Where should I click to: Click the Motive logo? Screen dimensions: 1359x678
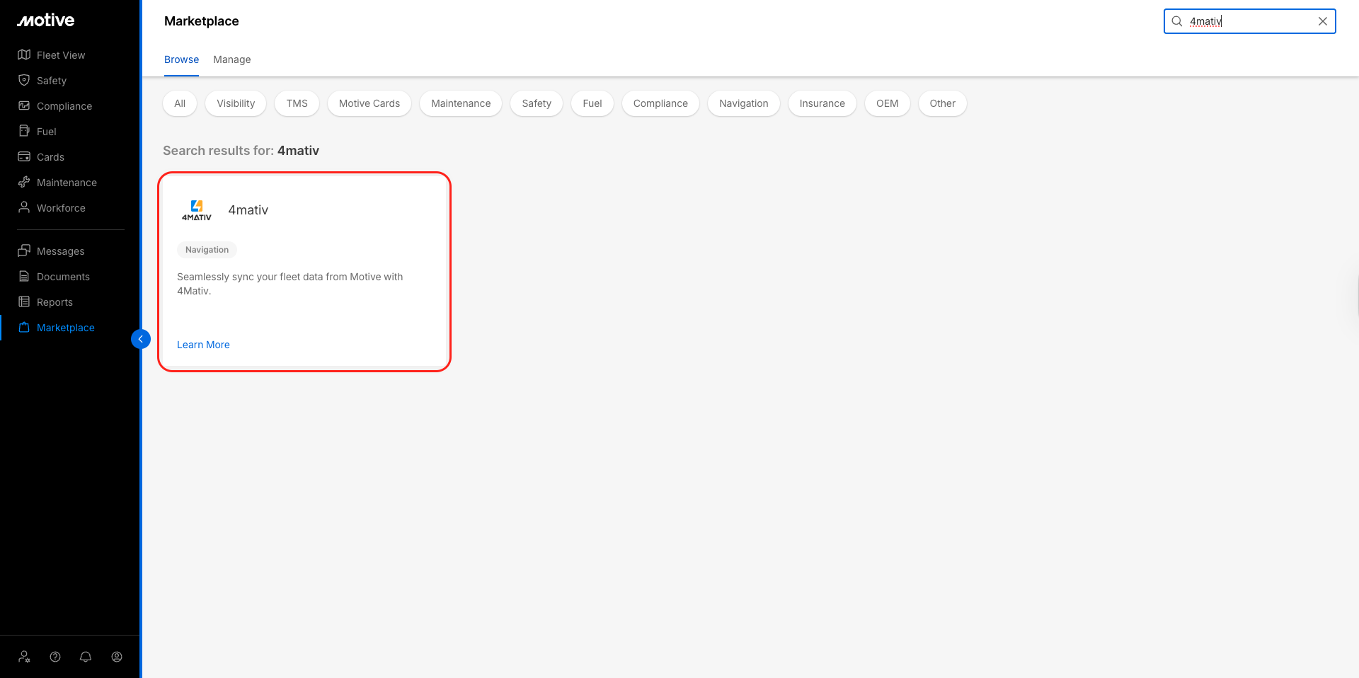tap(46, 21)
